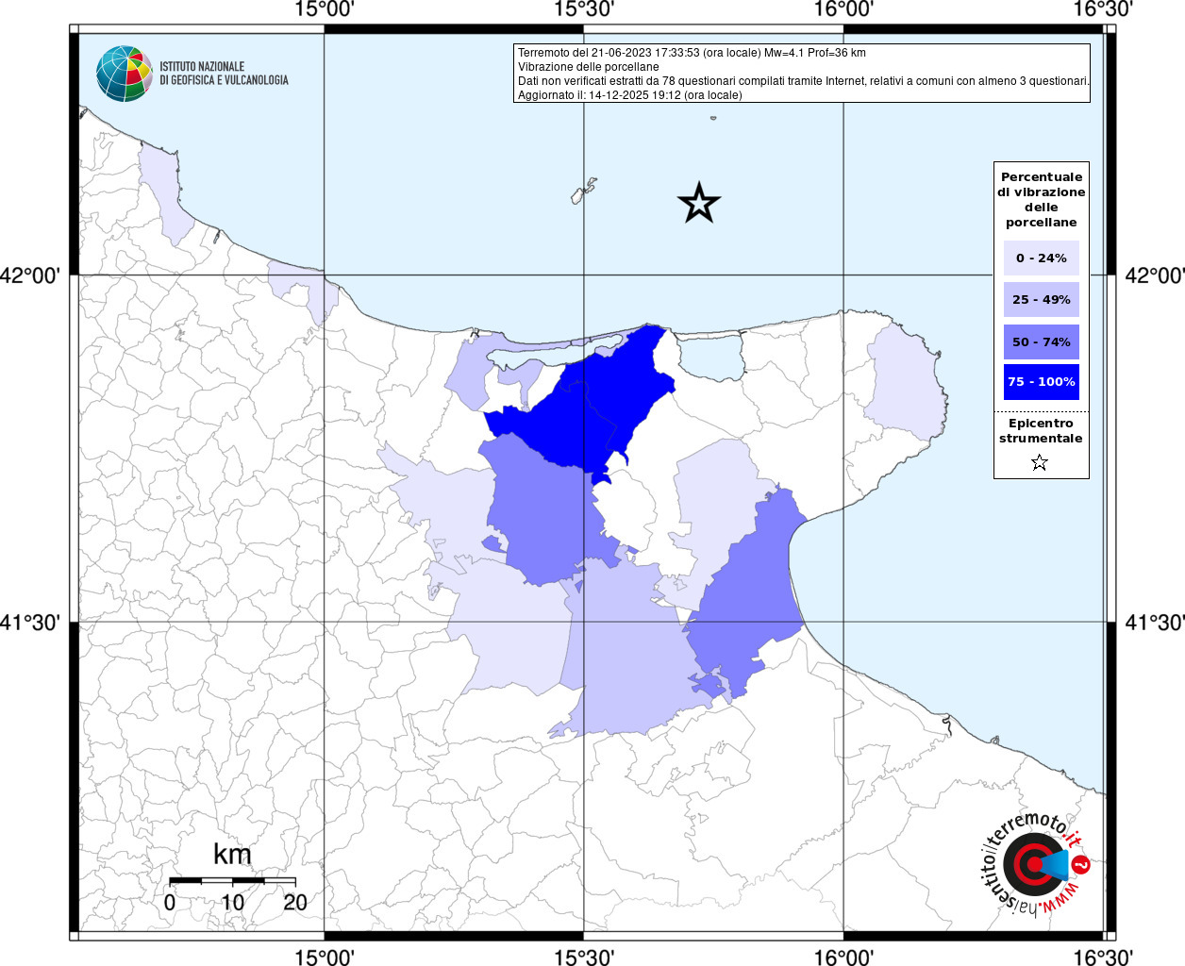The height and width of the screenshot is (966, 1185).
Task: Click the top 15°30' longitude label
Action: (x=584, y=9)
